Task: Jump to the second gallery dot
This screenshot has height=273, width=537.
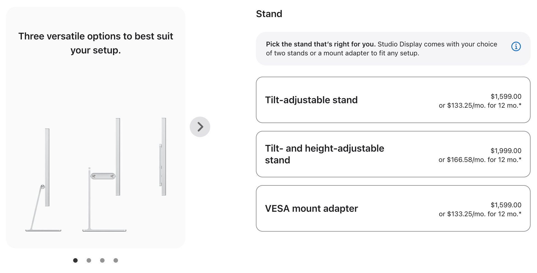Action: tap(89, 260)
